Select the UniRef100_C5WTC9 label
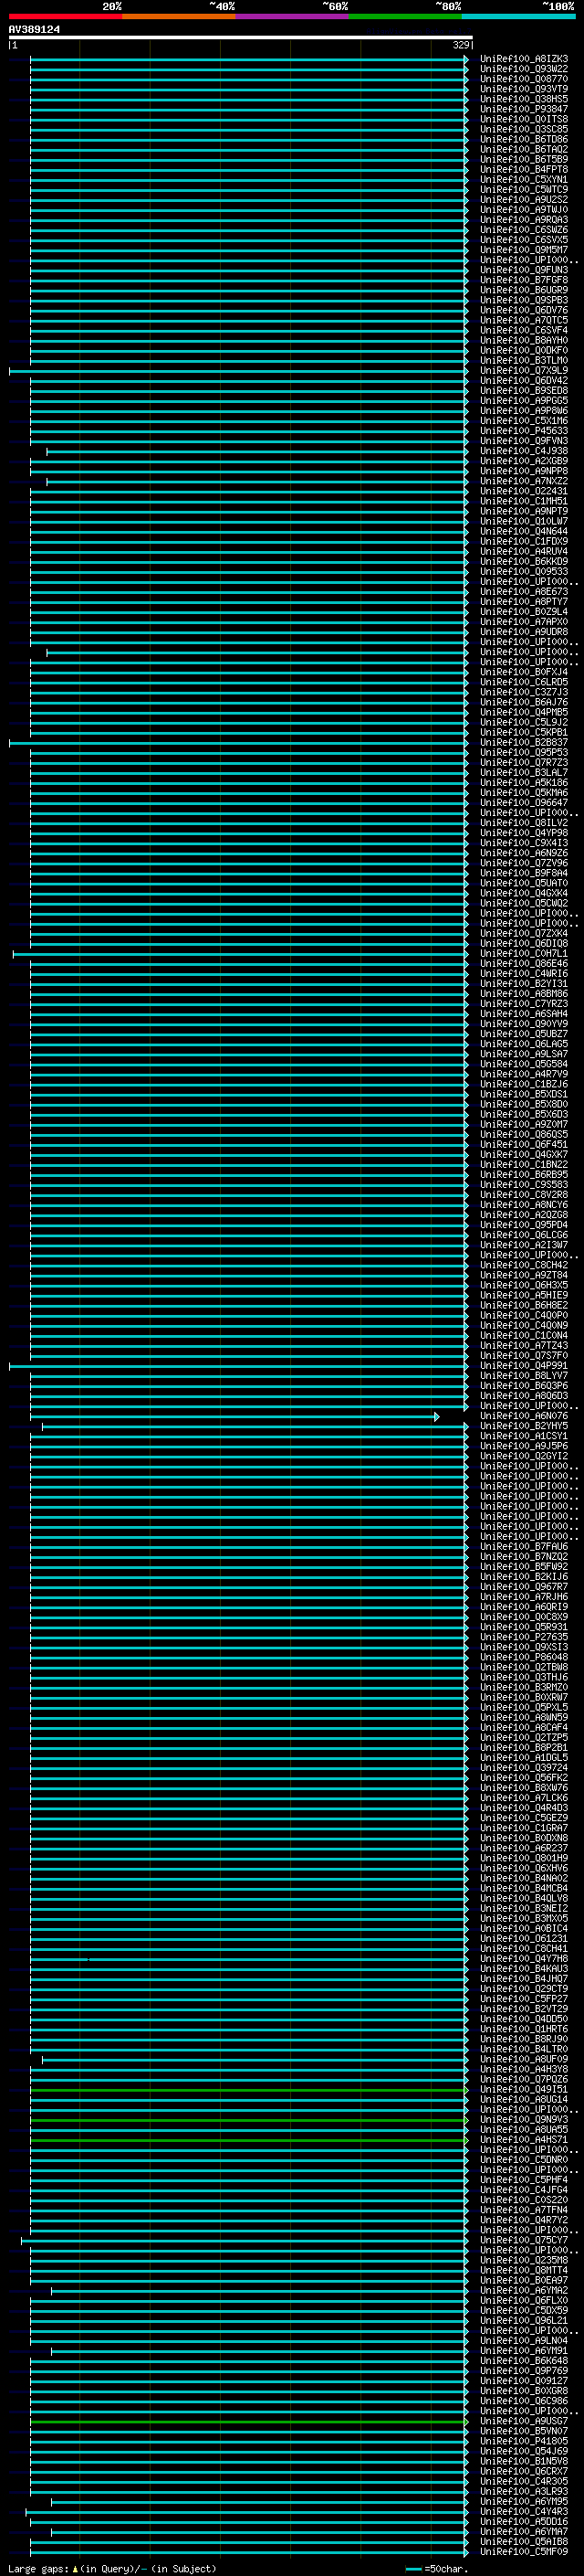This screenshot has height=2576, width=584. pyautogui.click(x=523, y=189)
